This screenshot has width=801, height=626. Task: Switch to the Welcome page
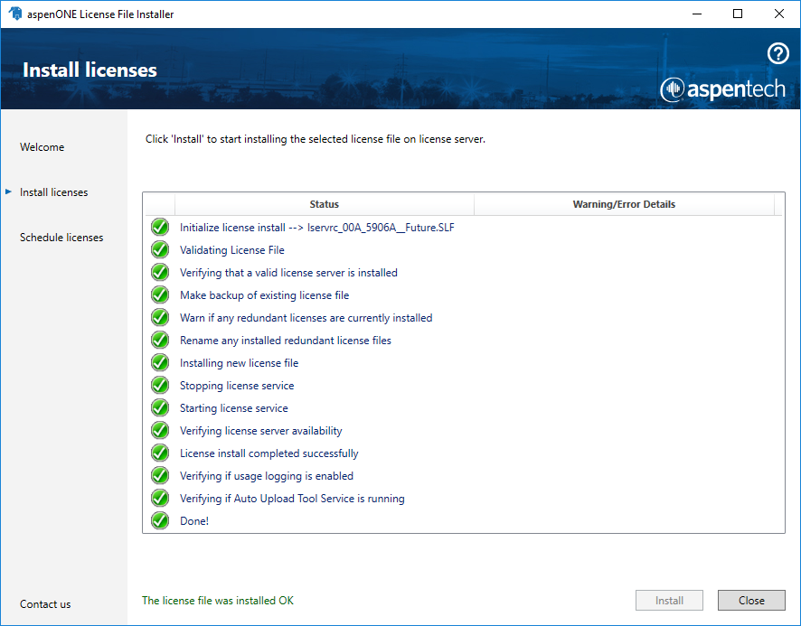click(42, 146)
